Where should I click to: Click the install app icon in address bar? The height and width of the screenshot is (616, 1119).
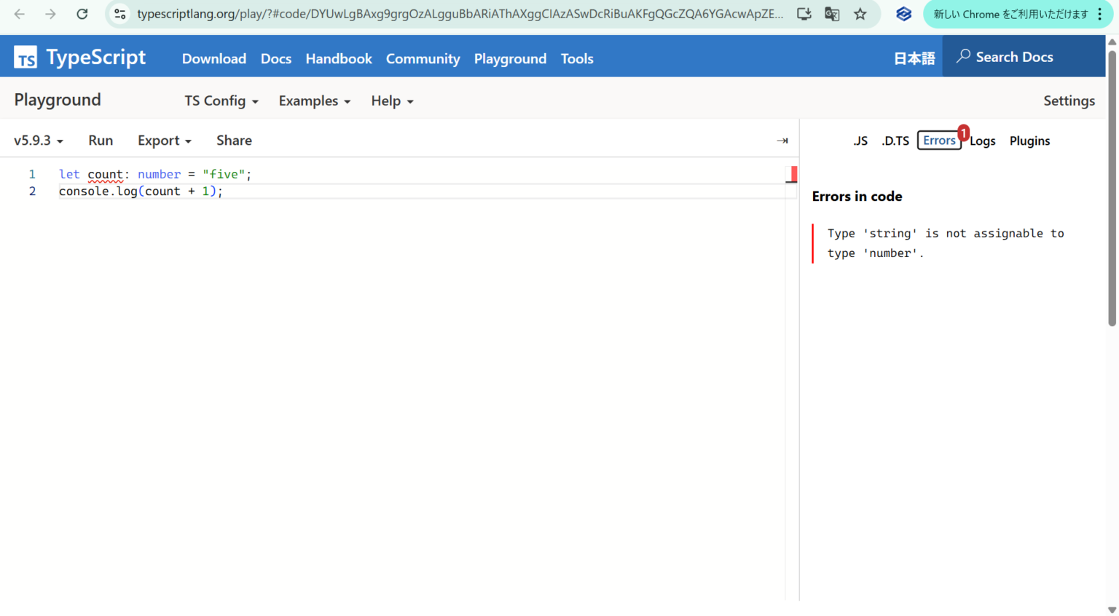point(803,14)
